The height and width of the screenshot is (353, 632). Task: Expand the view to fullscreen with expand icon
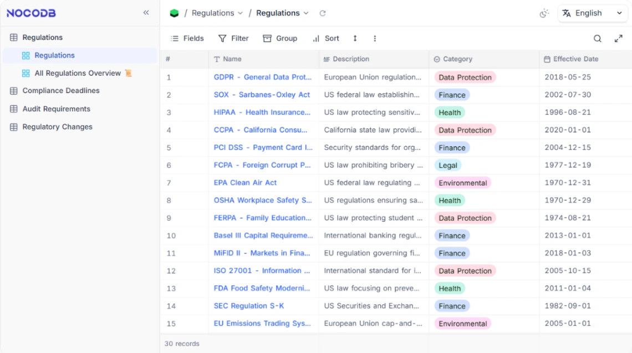[x=619, y=39]
